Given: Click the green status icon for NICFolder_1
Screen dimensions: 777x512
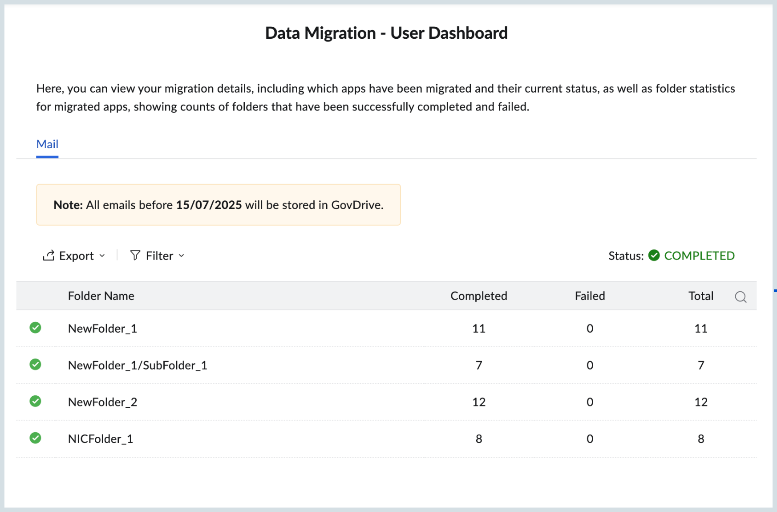Looking at the screenshot, I should point(35,439).
